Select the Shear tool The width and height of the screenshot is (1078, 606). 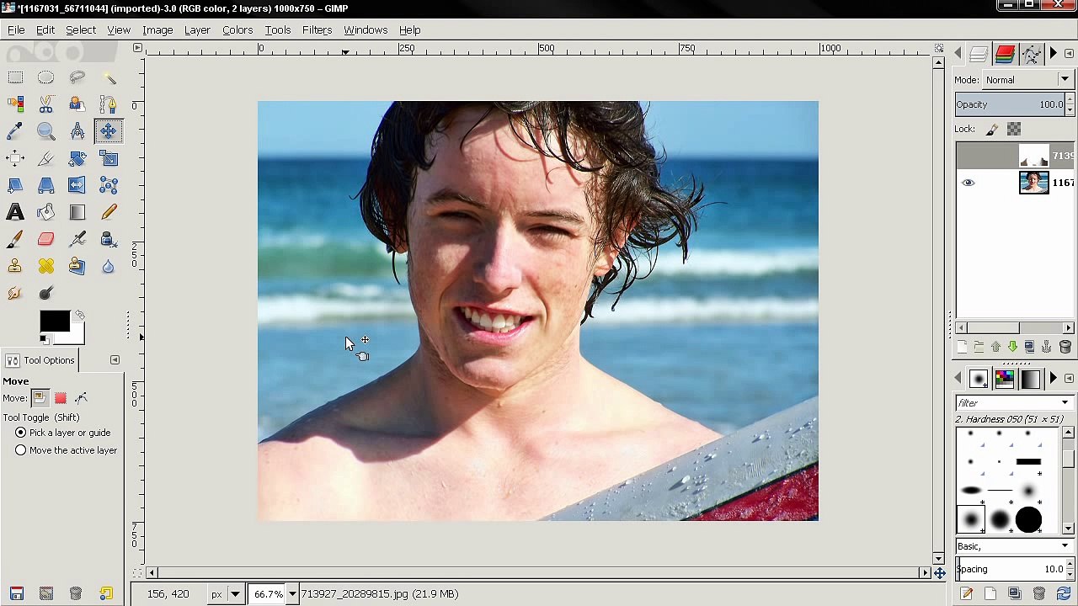[15, 185]
